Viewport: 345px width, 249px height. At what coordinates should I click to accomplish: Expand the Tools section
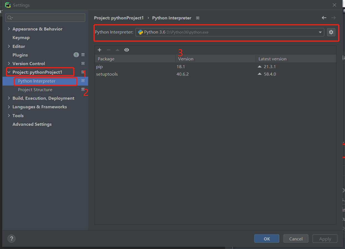click(x=9, y=115)
